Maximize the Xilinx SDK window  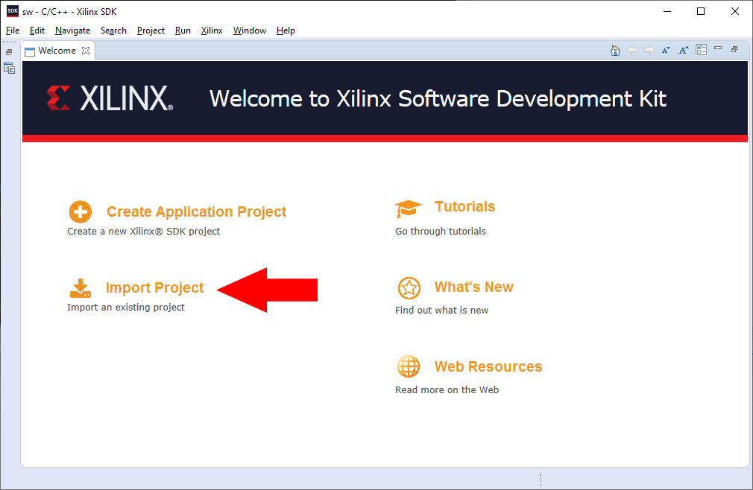tap(701, 11)
